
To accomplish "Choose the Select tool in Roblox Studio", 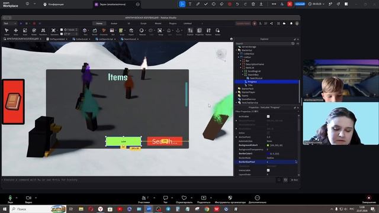I will coord(7,31).
